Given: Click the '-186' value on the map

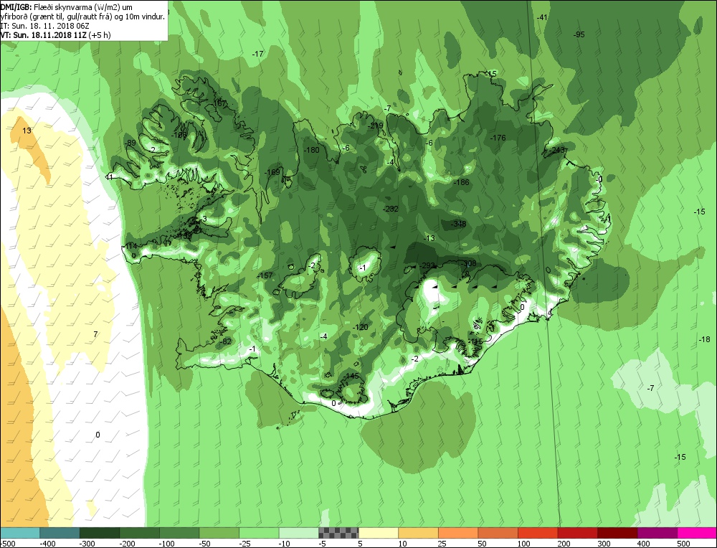Looking at the screenshot, I should click(x=461, y=182).
